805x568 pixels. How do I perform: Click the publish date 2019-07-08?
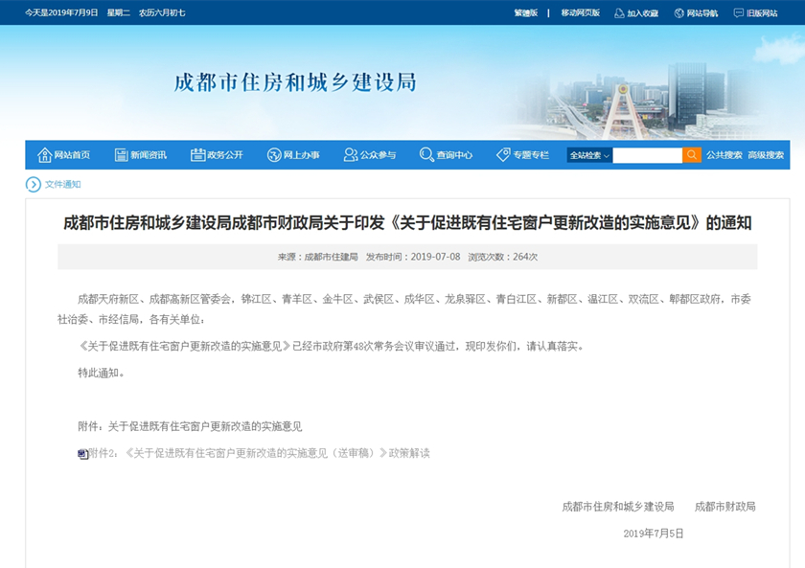[x=435, y=257]
